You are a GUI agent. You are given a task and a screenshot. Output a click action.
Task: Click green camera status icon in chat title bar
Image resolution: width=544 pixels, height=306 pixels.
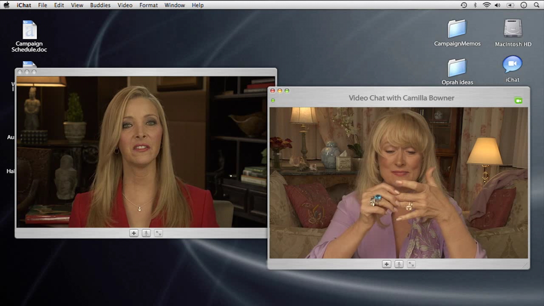coord(518,101)
